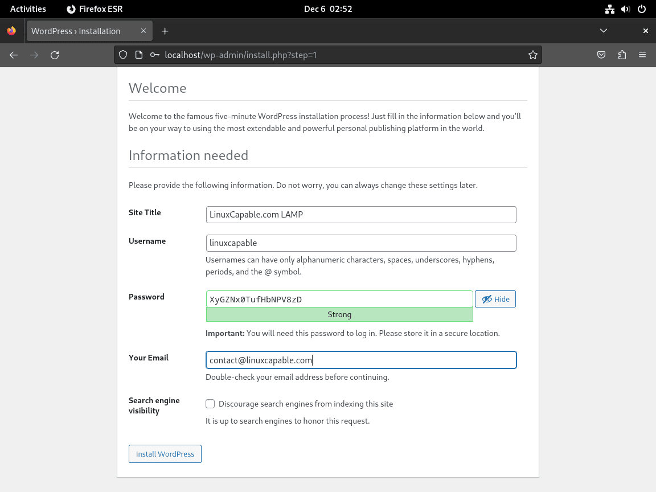This screenshot has height=492, width=656.
Task: Click the crossed-eye icon on the Hide button
Action: click(486, 298)
